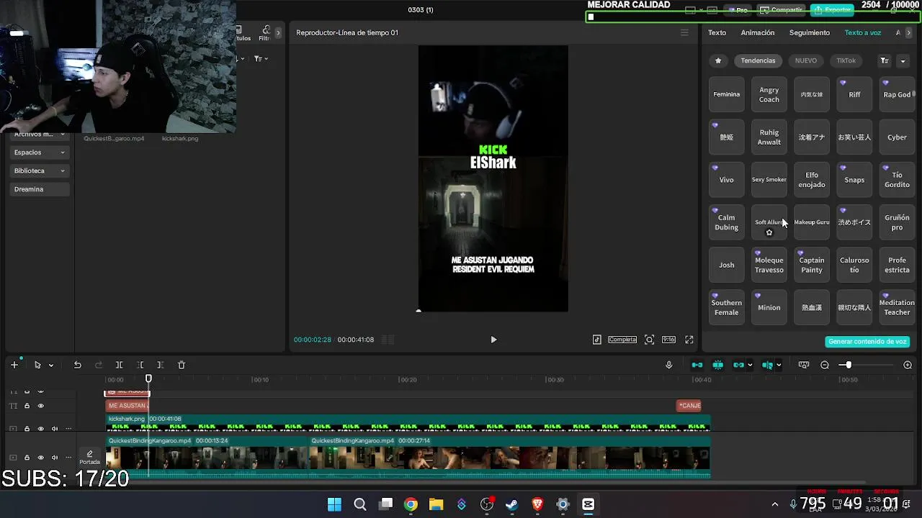This screenshot has height=518, width=922.
Task: Open the player panel hamburger menu
Action: [684, 32]
